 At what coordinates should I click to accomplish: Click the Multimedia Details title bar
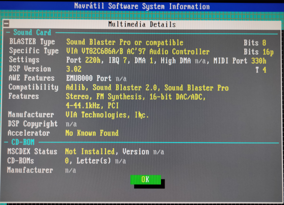(142, 24)
